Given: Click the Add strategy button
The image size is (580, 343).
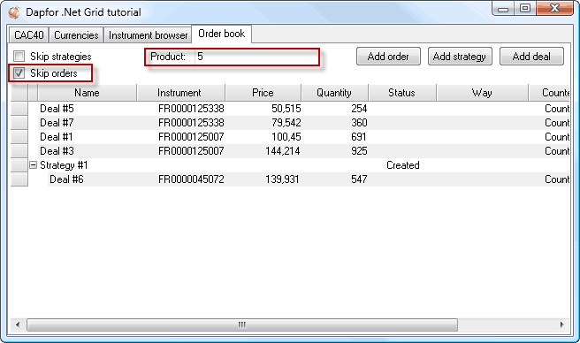Looking at the screenshot, I should [460, 57].
